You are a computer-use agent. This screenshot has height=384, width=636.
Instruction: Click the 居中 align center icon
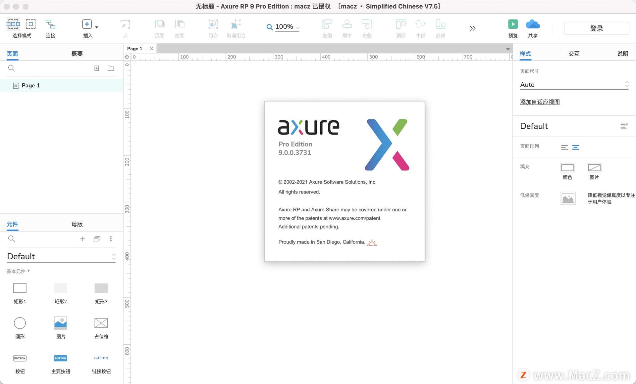pyautogui.click(x=347, y=24)
